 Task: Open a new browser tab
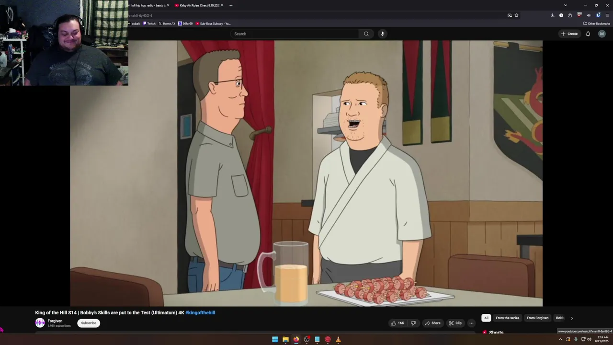[231, 5]
